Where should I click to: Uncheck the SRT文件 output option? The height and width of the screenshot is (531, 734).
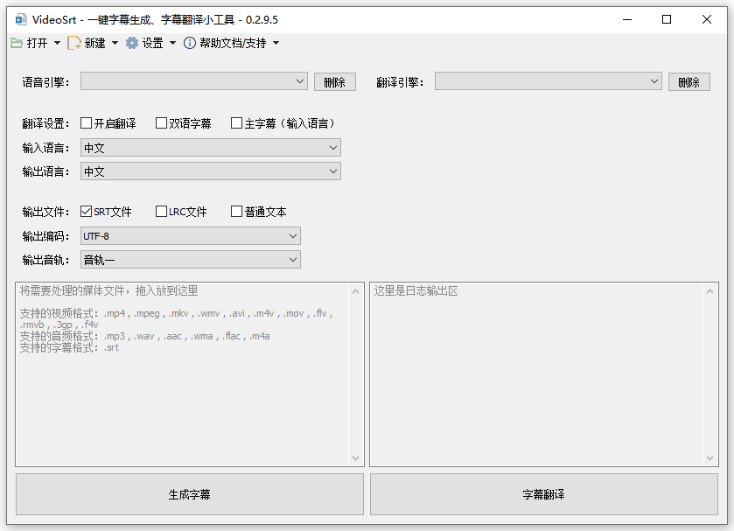[x=87, y=212]
